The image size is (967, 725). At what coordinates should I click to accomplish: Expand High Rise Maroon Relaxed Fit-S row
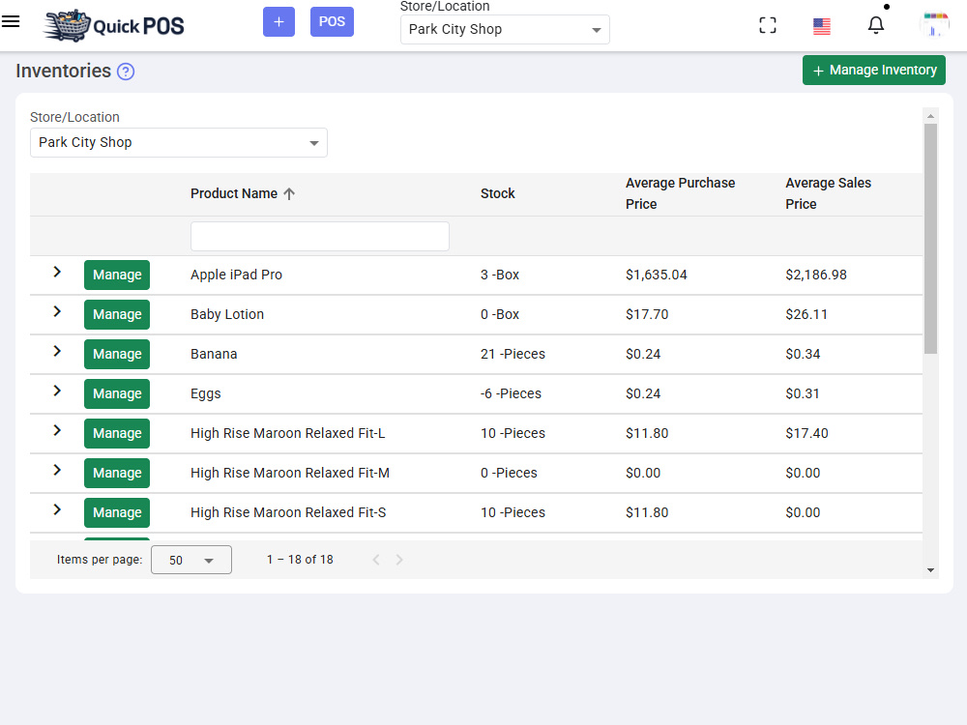click(x=57, y=509)
